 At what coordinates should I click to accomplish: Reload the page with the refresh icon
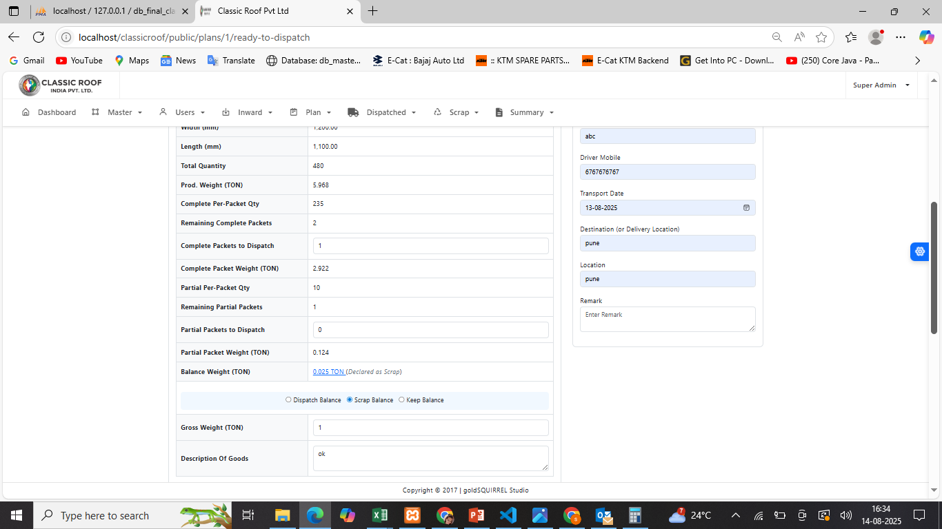coord(39,37)
